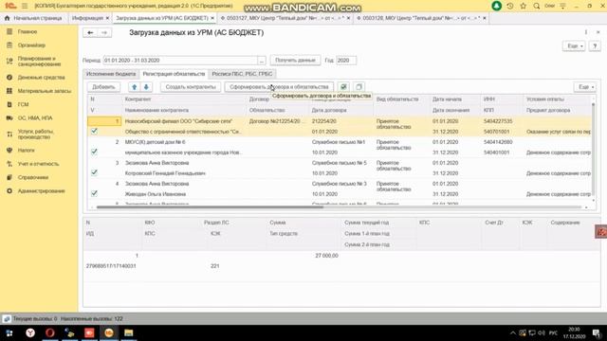Move row up with blue up arrow
The width and height of the screenshot is (607, 341).
tap(135, 87)
